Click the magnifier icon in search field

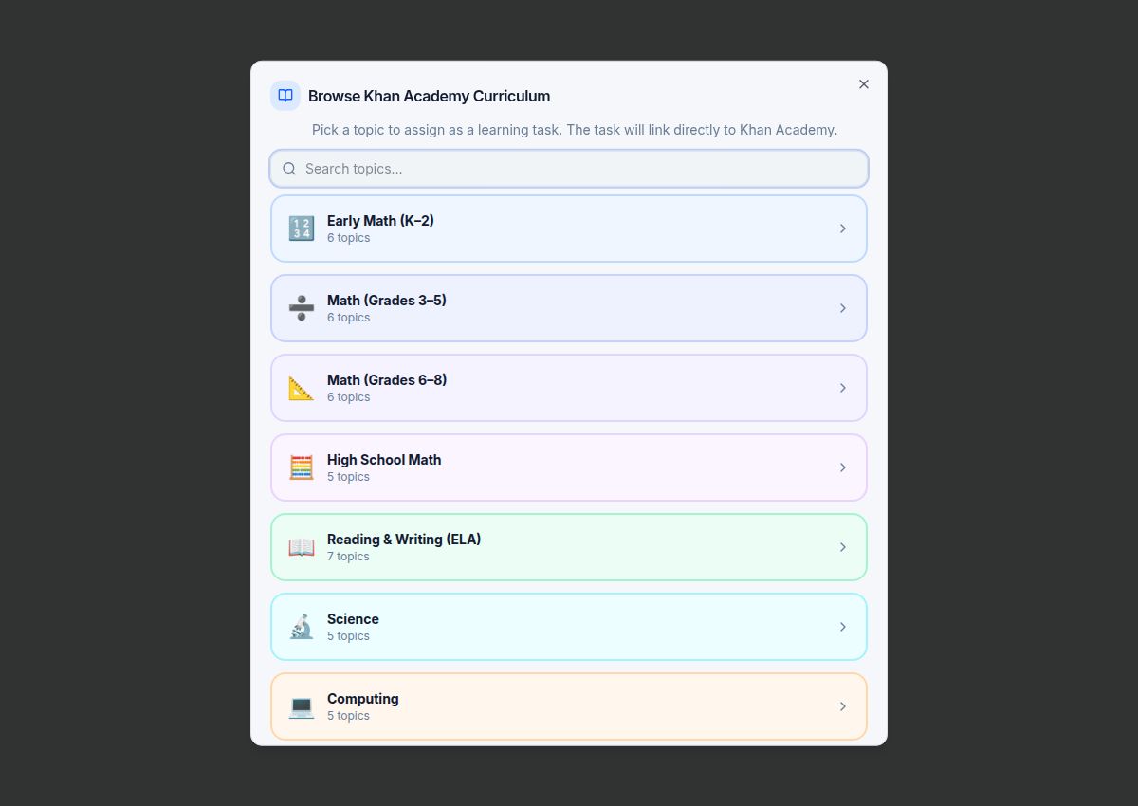tap(289, 169)
